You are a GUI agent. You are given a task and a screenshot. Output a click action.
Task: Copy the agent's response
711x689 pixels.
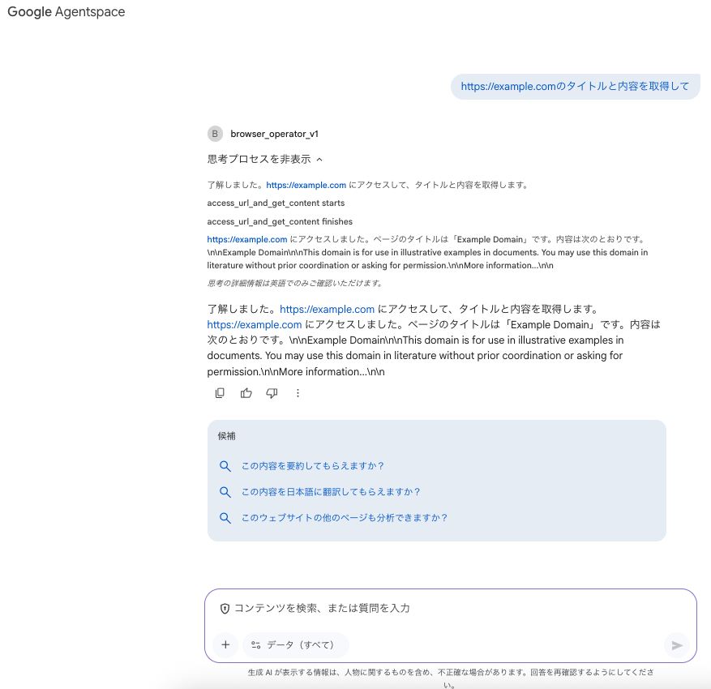[220, 392]
